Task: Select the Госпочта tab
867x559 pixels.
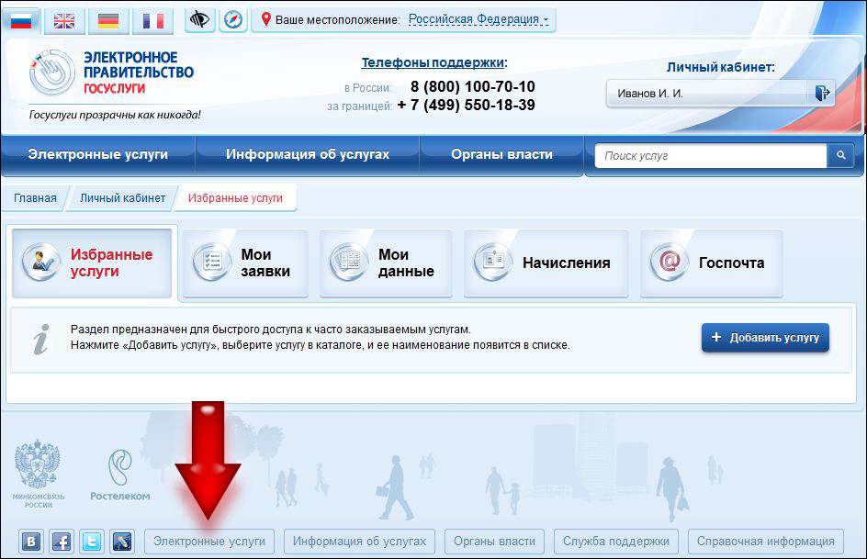Action: pos(712,263)
